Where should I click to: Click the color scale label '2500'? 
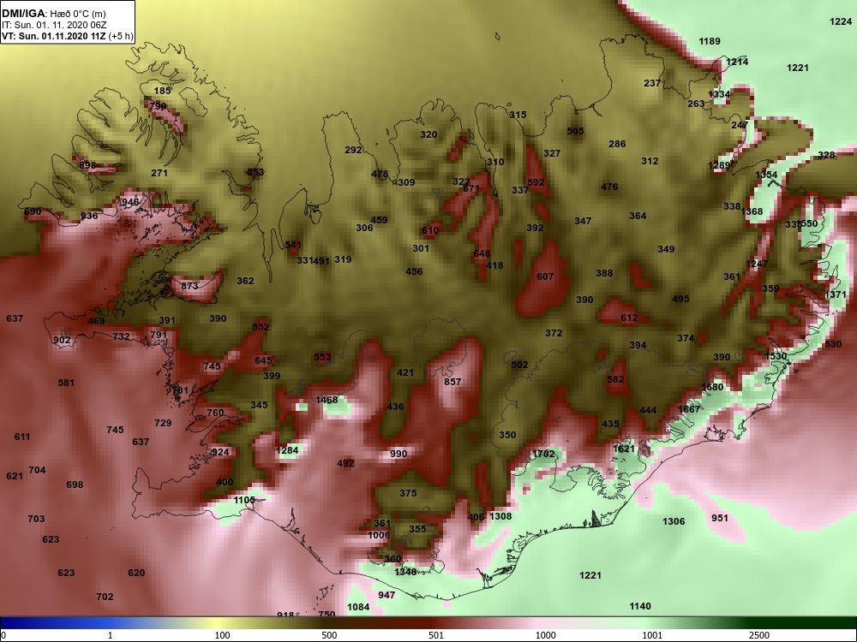tap(759, 635)
